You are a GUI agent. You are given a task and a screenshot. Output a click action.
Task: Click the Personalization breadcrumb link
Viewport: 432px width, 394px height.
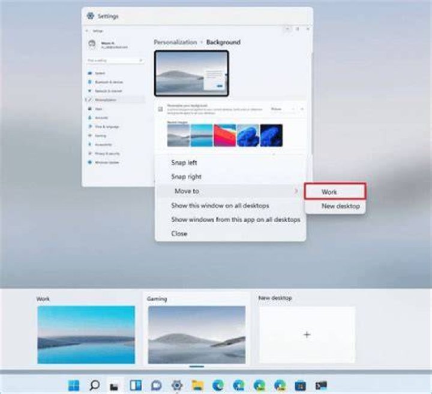175,42
